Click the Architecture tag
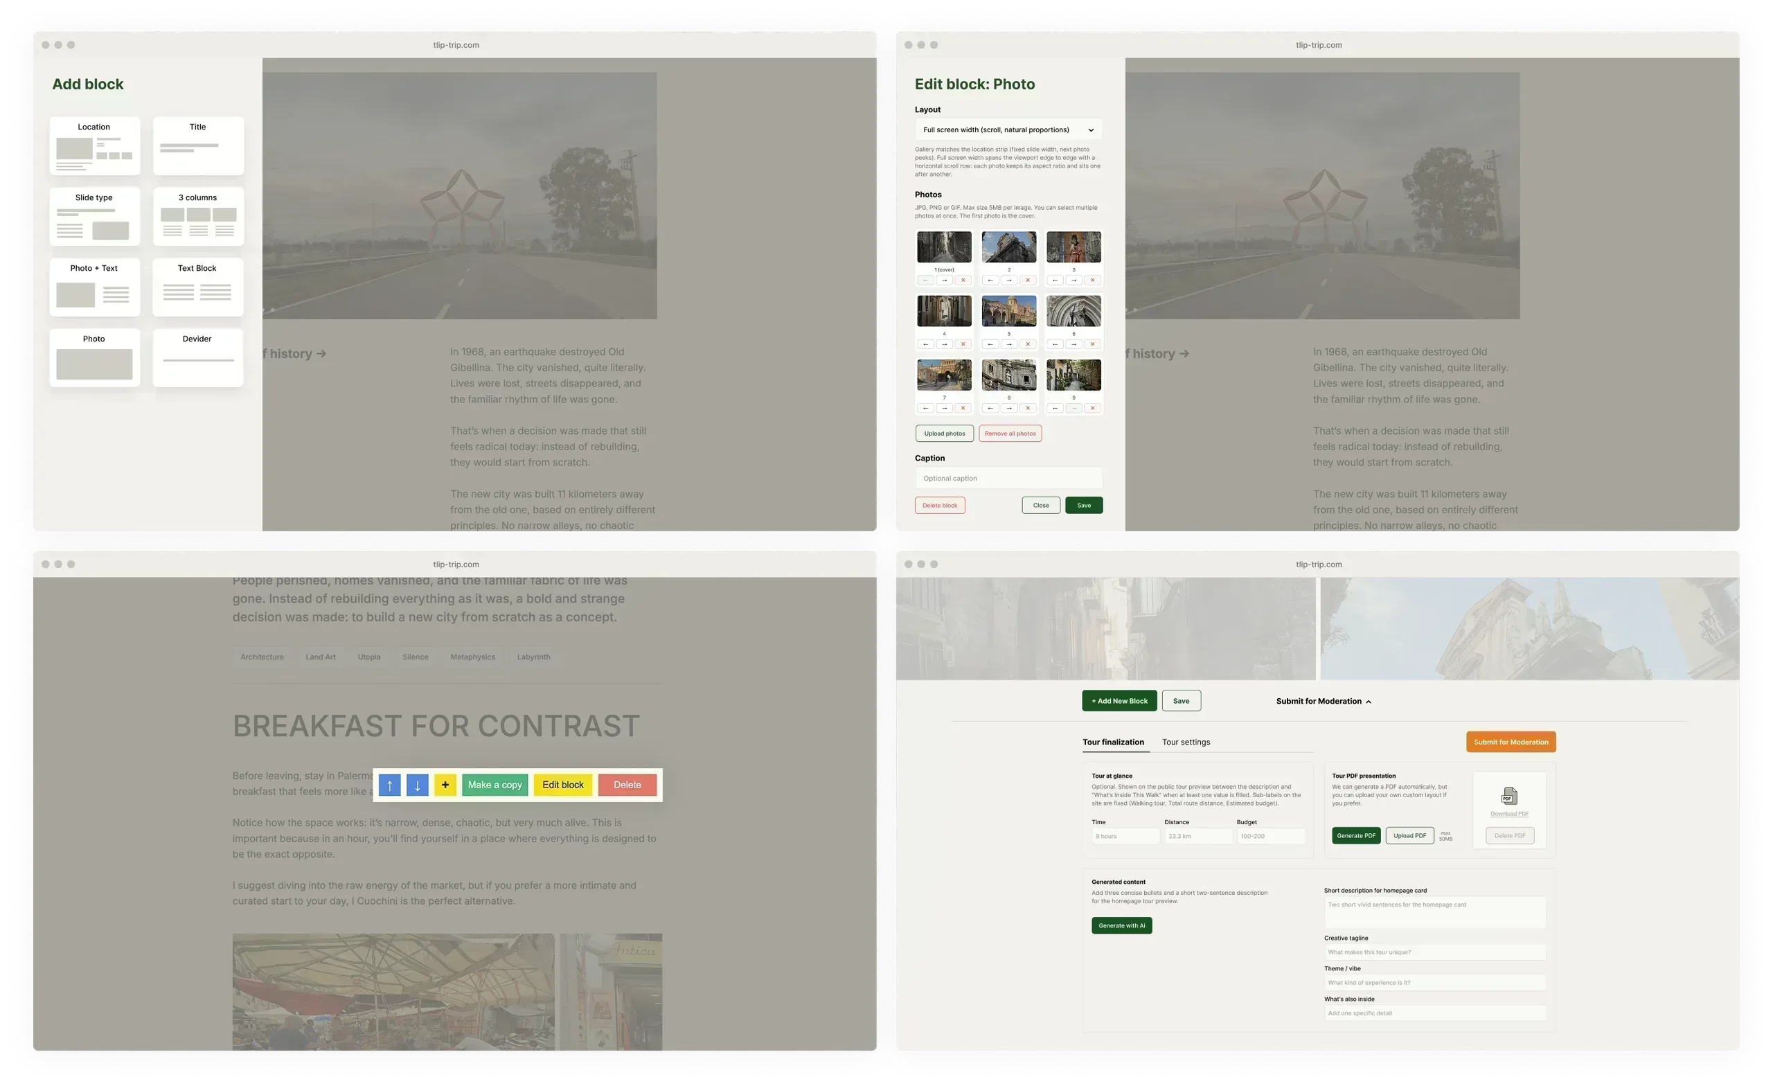This screenshot has width=1773, height=1086. tap(262, 657)
